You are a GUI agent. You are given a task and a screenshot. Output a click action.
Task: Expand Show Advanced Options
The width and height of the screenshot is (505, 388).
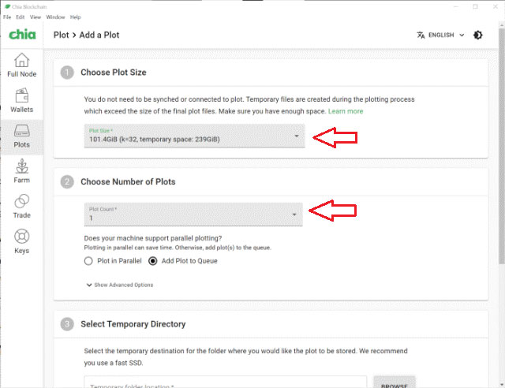pyautogui.click(x=120, y=285)
